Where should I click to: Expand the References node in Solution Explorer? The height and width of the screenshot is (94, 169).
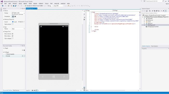click(x=144, y=20)
